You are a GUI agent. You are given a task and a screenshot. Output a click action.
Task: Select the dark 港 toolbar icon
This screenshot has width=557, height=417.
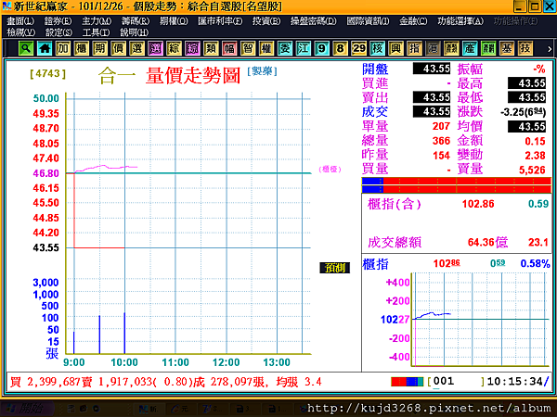[x=433, y=48]
